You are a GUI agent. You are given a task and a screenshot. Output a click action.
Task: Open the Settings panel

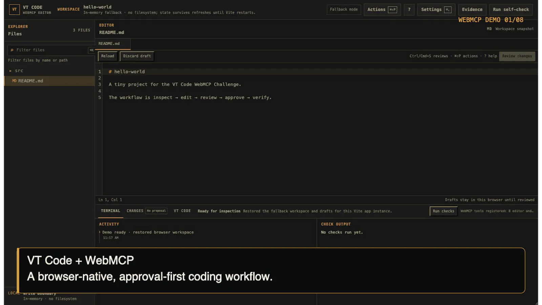tap(436, 9)
